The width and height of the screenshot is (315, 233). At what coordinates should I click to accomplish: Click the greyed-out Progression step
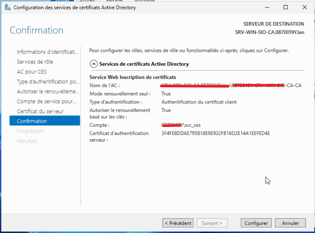30,131
